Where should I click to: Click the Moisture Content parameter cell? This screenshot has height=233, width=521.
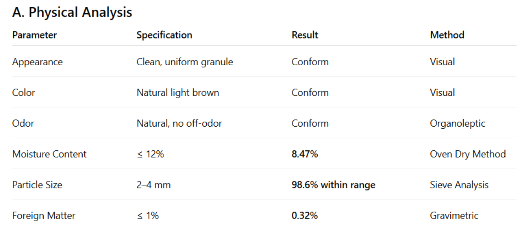tap(49, 154)
